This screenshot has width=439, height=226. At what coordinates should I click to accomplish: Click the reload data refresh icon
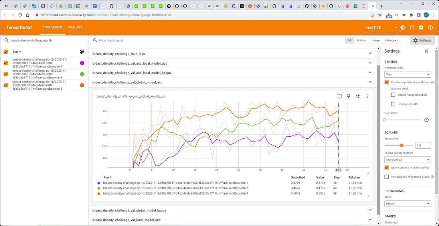point(412,28)
